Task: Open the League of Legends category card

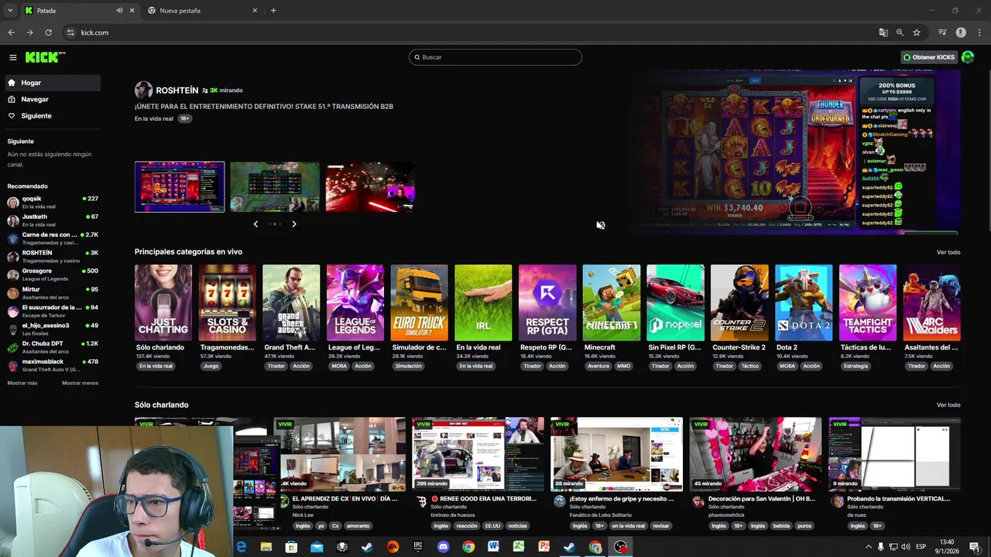Action: pos(355,302)
